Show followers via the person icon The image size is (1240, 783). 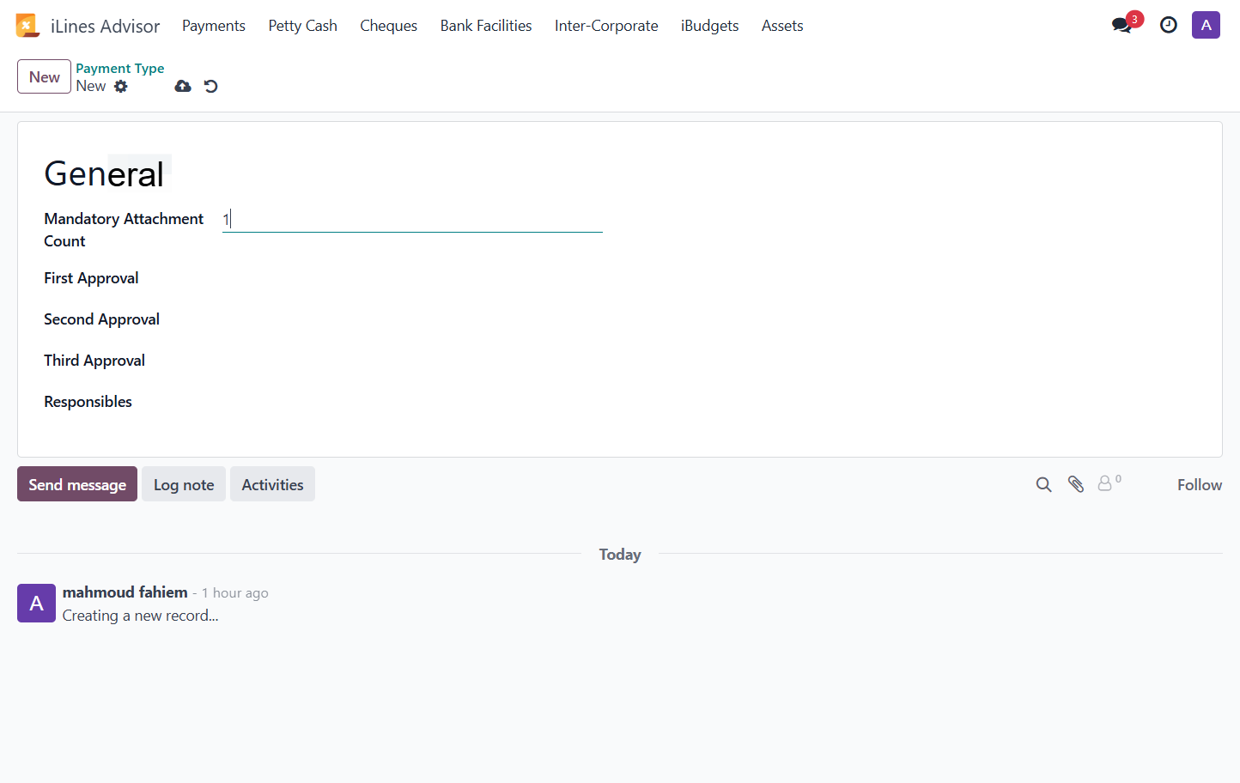coord(1106,484)
